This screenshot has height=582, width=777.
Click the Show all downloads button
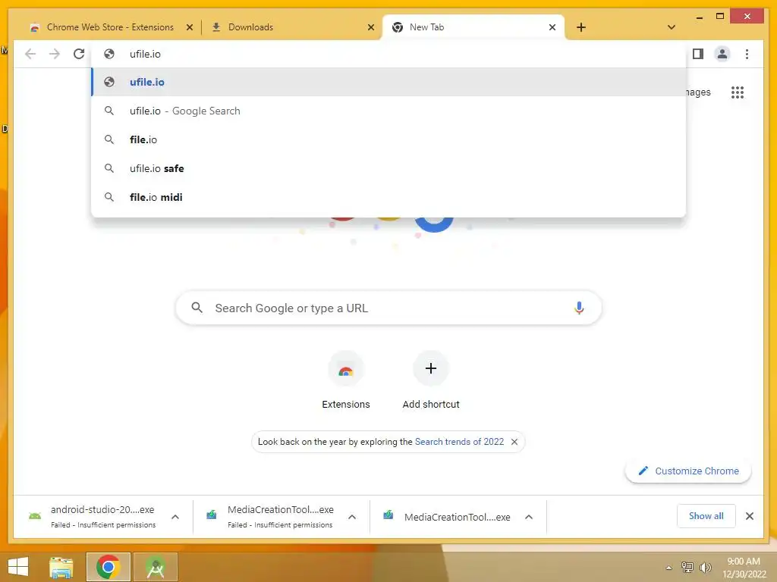click(706, 516)
